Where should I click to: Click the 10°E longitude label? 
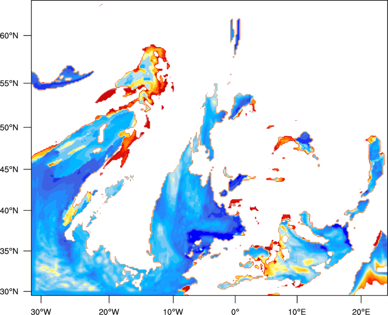(x=297, y=312)
